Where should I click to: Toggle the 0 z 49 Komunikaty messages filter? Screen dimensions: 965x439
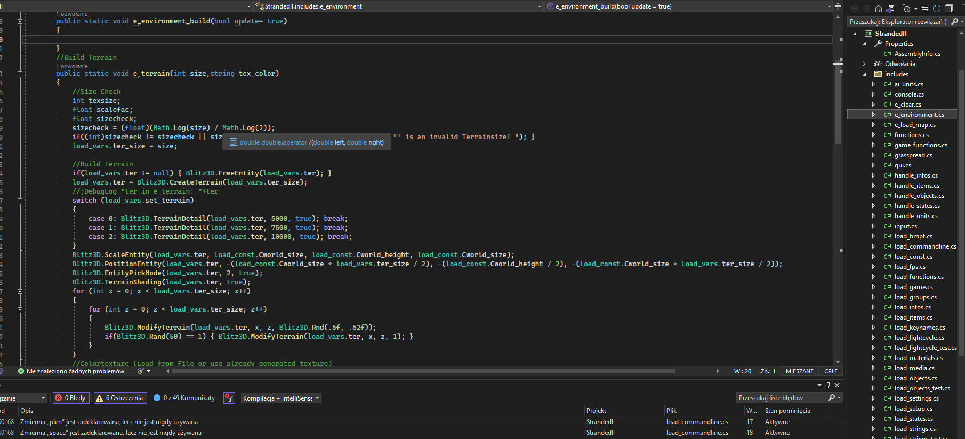click(184, 398)
